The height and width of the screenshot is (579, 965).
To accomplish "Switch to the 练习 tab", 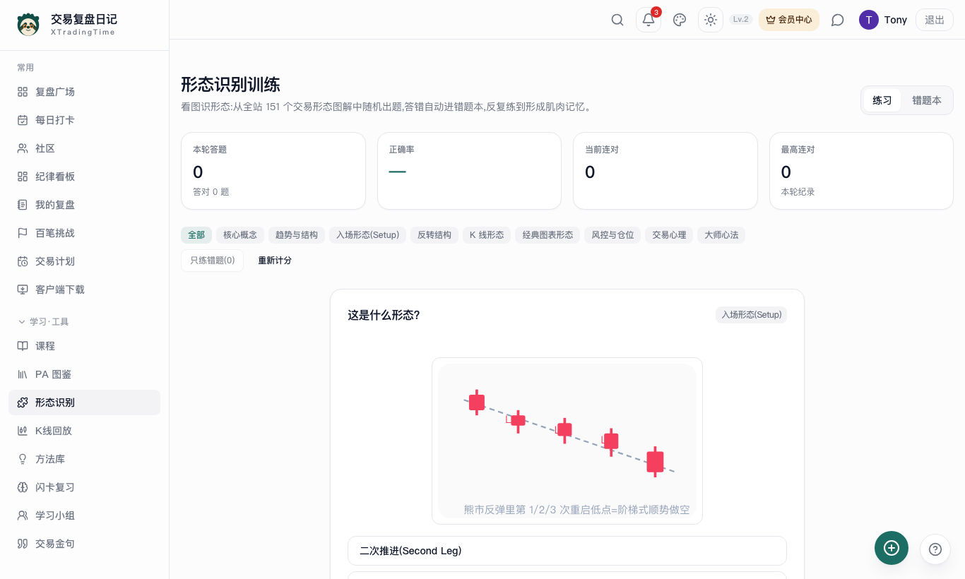I will [x=882, y=100].
